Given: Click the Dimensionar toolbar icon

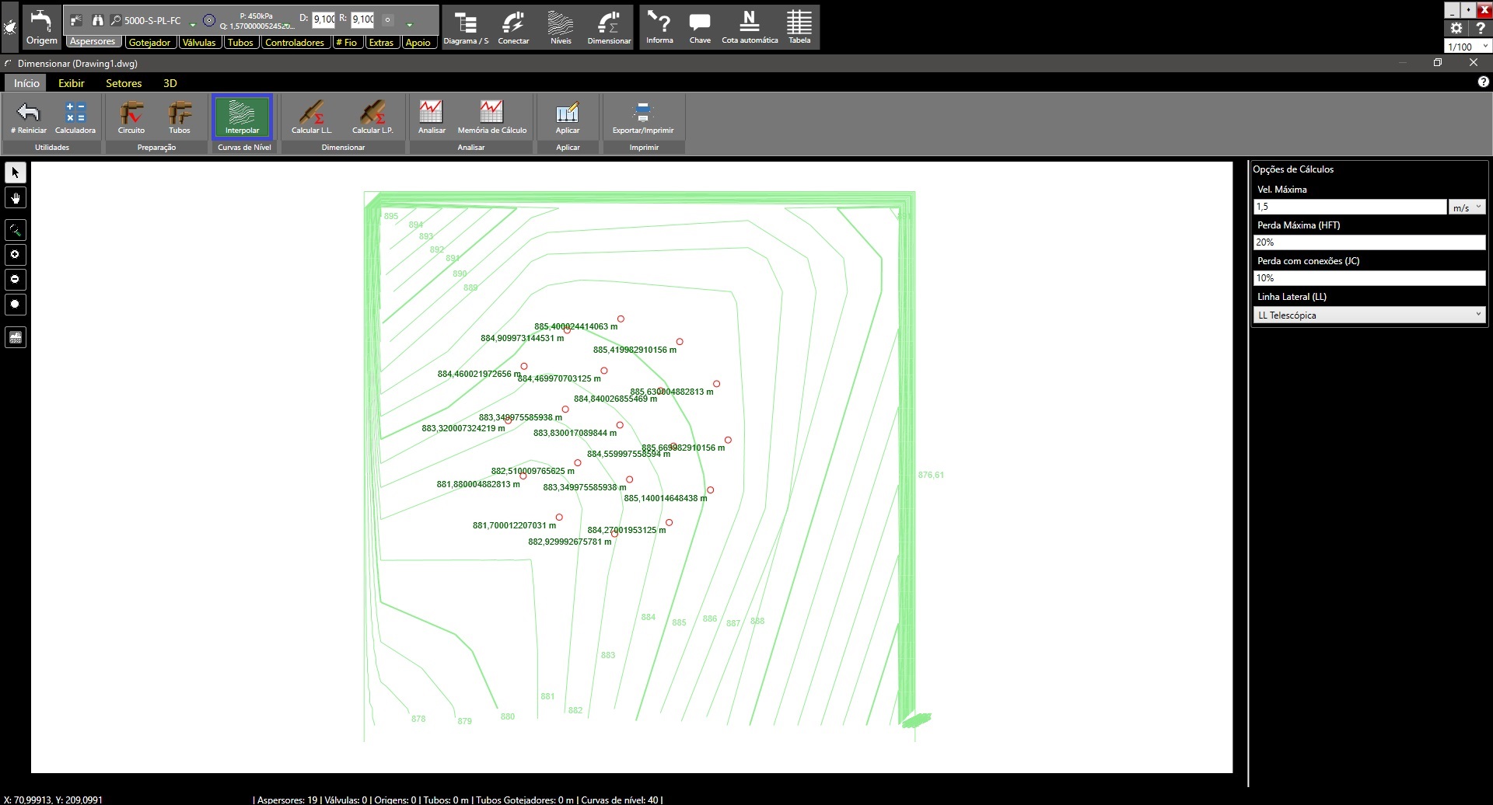Looking at the screenshot, I should click(x=609, y=27).
